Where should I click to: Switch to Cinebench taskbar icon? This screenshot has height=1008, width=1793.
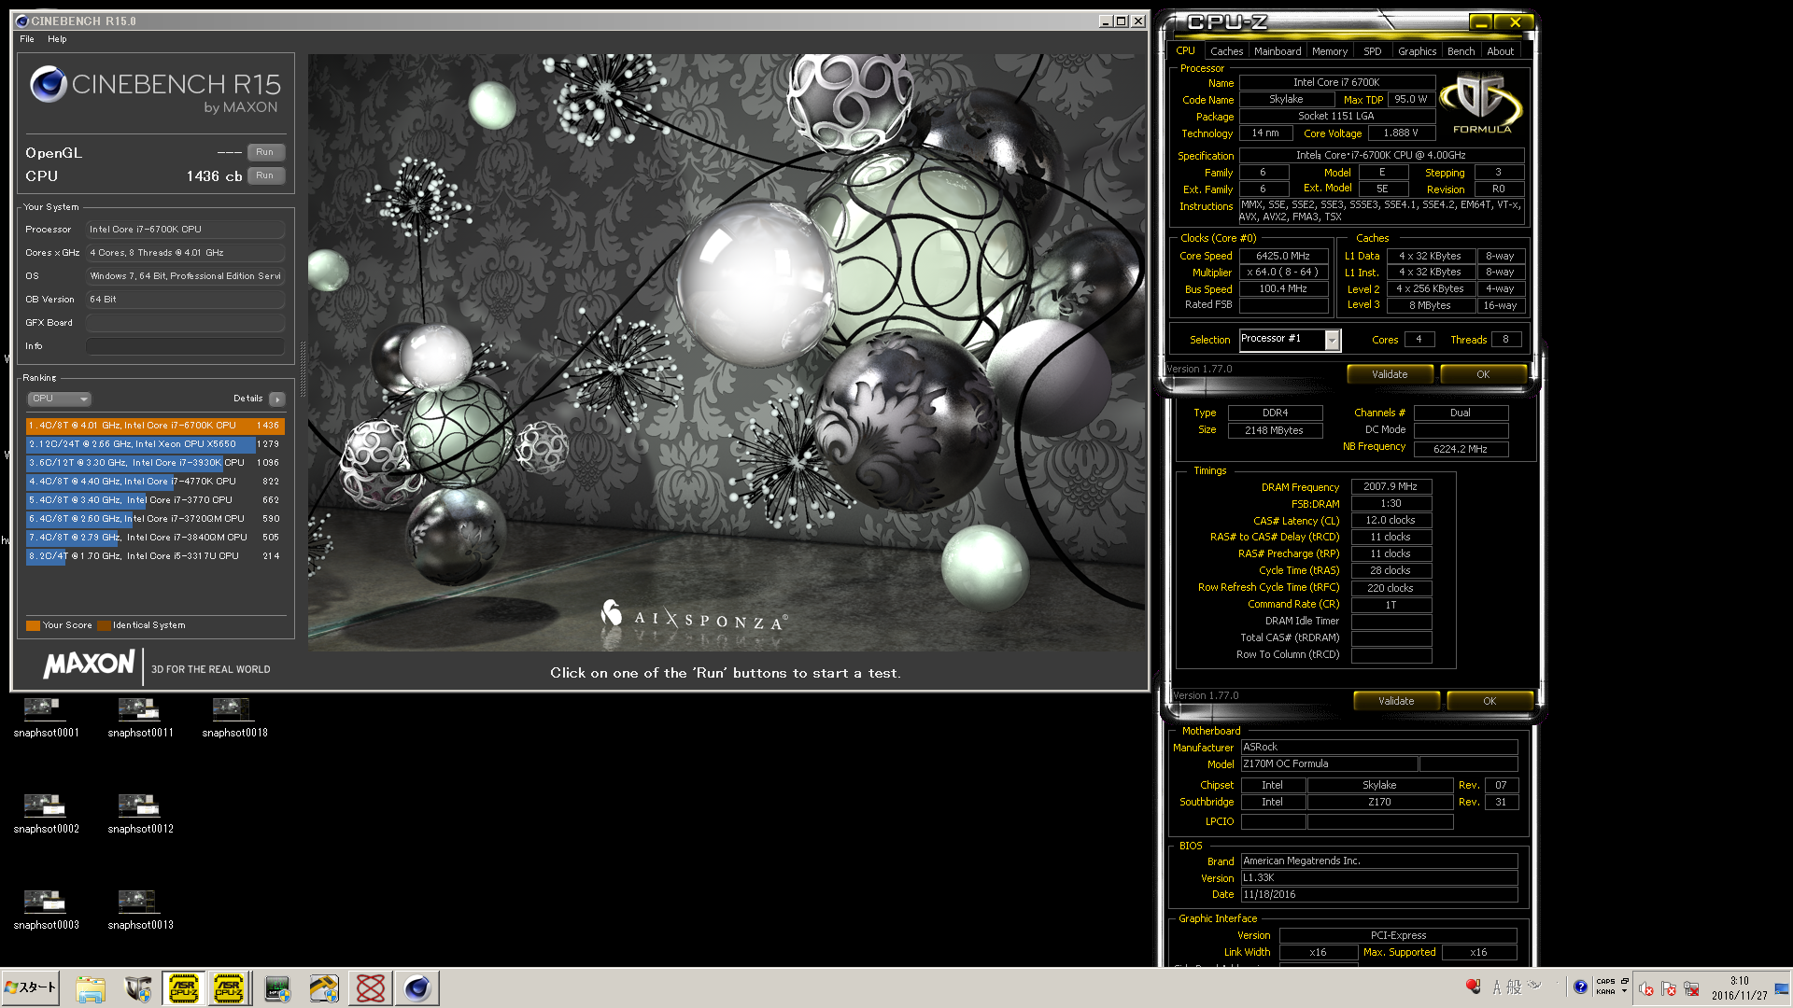tap(417, 988)
